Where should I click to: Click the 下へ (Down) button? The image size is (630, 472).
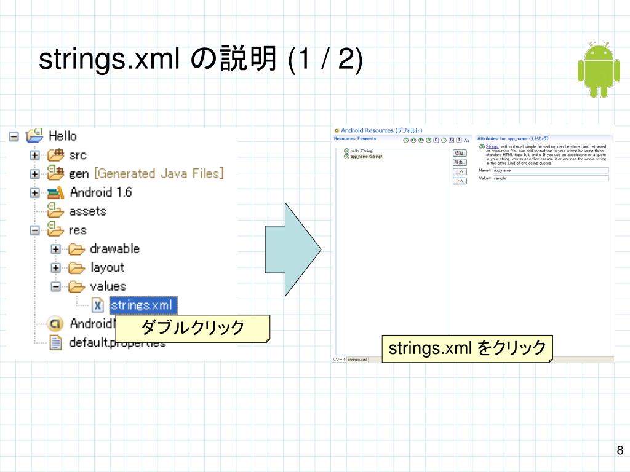coord(460,181)
